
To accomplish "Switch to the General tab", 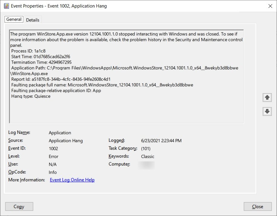I will pos(14,20).
